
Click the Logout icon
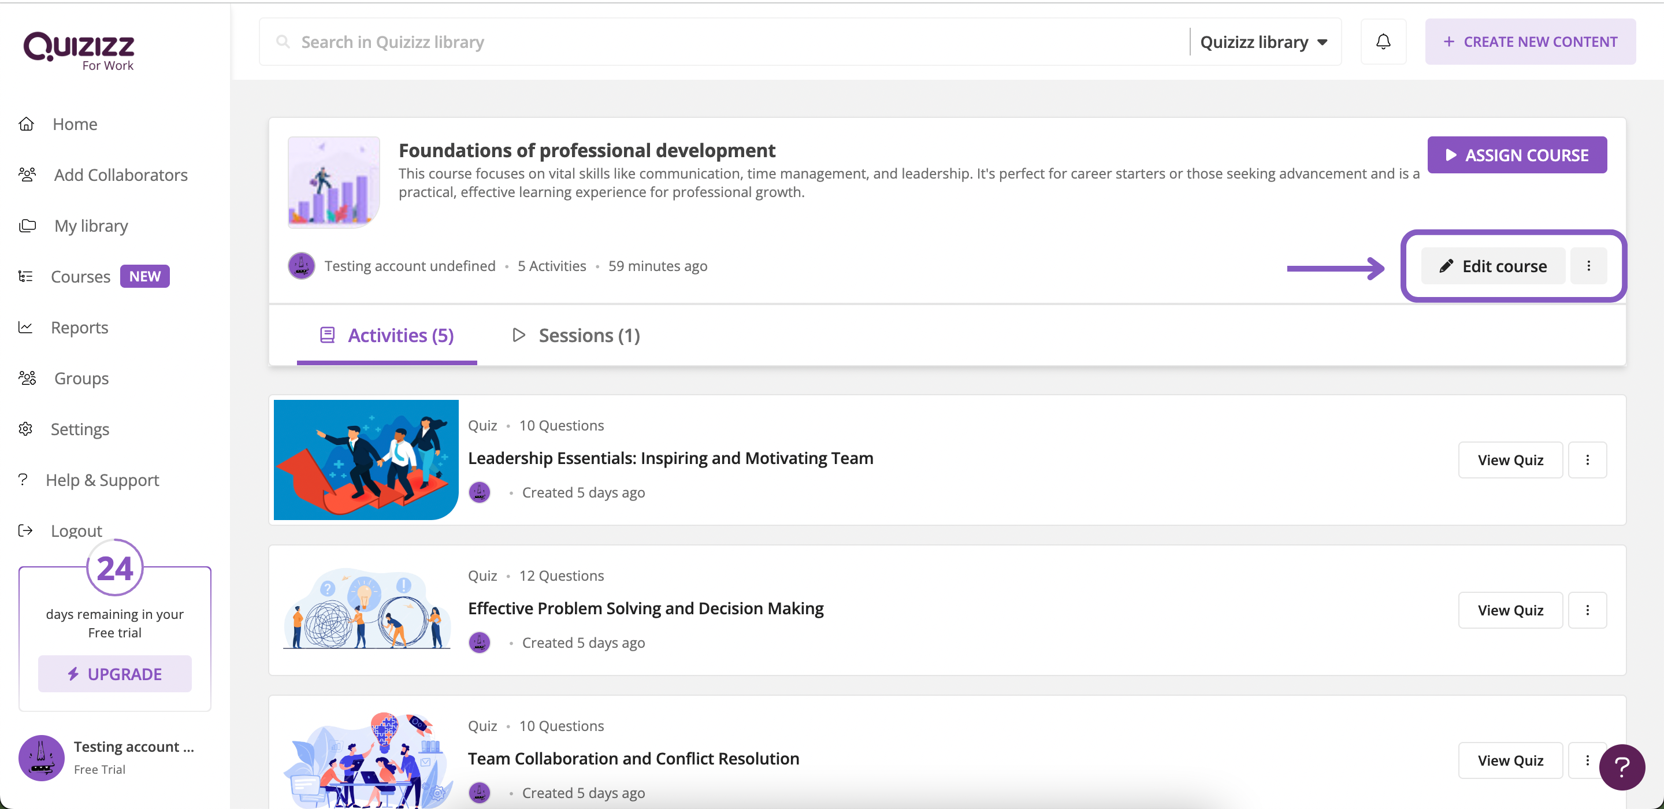pos(26,531)
